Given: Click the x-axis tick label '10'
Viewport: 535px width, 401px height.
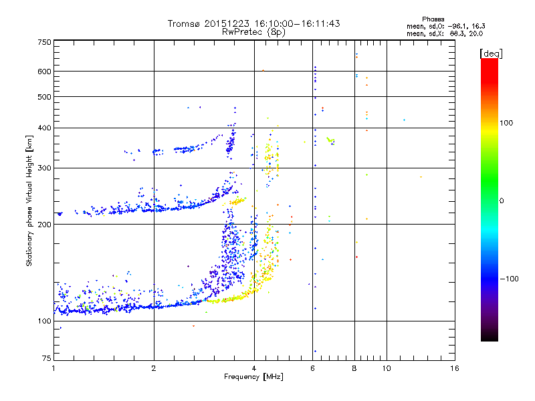Looking at the screenshot, I should click(387, 368).
